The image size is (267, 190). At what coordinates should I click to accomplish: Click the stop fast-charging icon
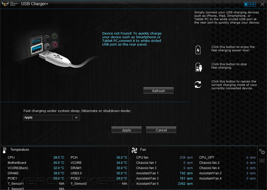tap(198, 67)
